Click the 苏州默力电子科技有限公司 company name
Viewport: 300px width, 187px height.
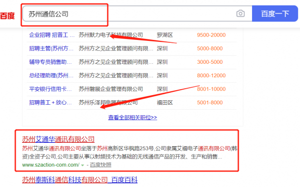click(x=111, y=35)
